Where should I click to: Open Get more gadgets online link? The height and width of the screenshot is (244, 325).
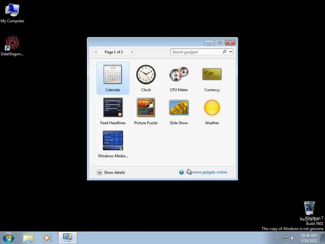click(x=206, y=172)
